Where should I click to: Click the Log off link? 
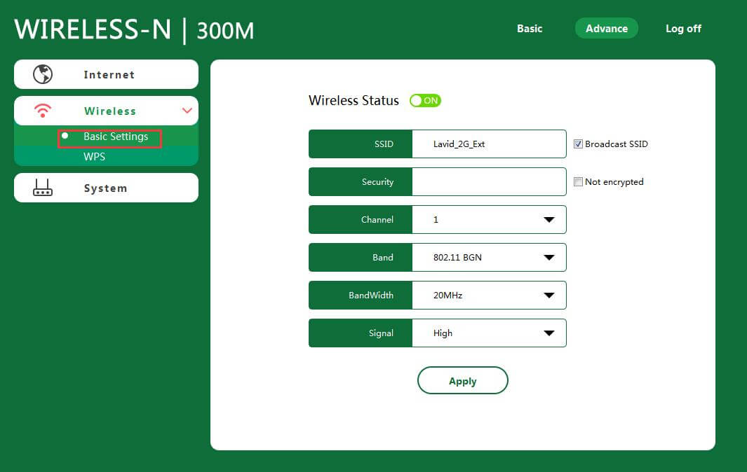[683, 29]
